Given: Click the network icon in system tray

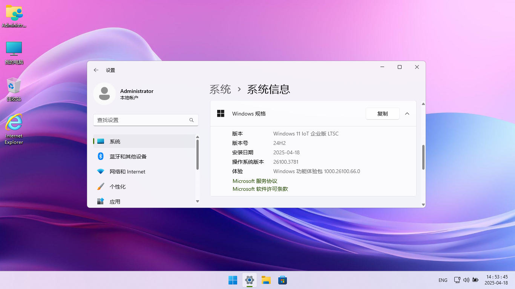Looking at the screenshot, I should tap(457, 280).
